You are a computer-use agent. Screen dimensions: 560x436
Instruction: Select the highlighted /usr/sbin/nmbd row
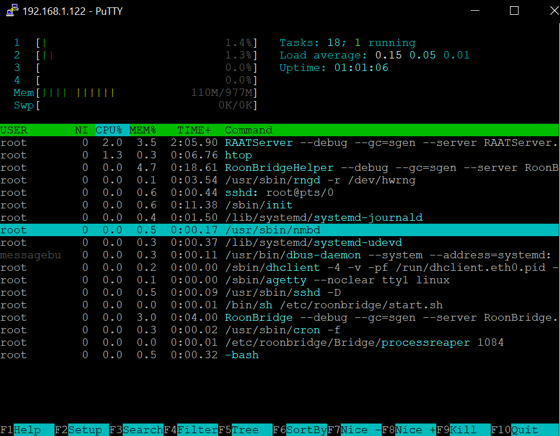click(x=279, y=230)
